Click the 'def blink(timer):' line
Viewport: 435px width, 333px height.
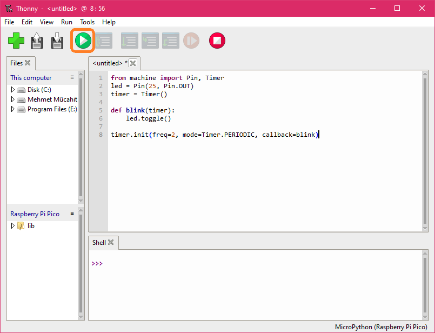point(143,110)
